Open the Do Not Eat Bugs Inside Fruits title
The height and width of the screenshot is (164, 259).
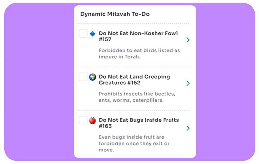coord(139,120)
